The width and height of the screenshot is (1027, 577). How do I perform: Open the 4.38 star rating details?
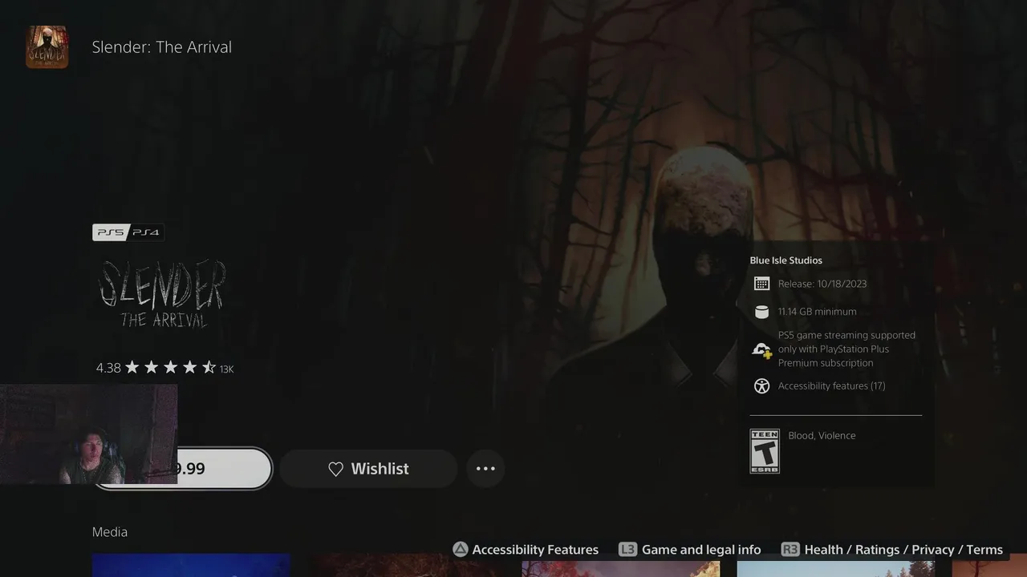164,368
